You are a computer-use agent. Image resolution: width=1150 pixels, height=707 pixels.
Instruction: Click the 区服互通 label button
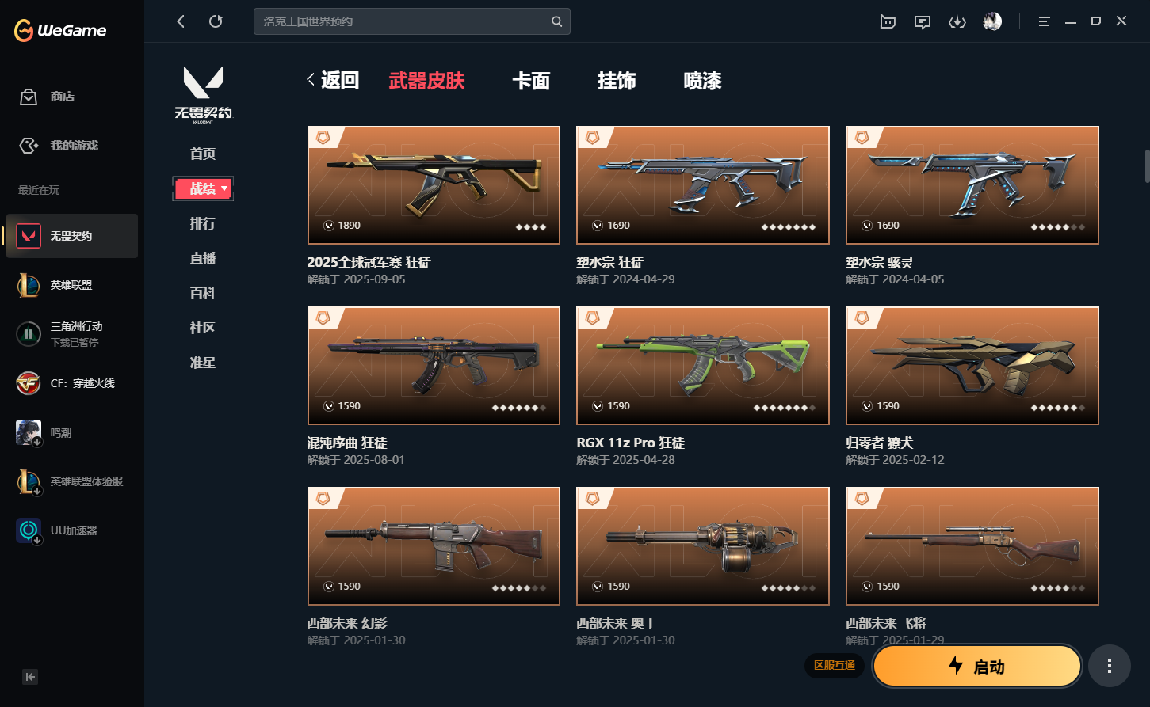(835, 665)
